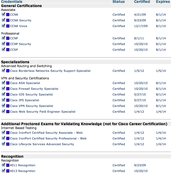171x173 pixels.
Task: Open the Cisco IOS Security Specialist link
Action: (x=31, y=94)
